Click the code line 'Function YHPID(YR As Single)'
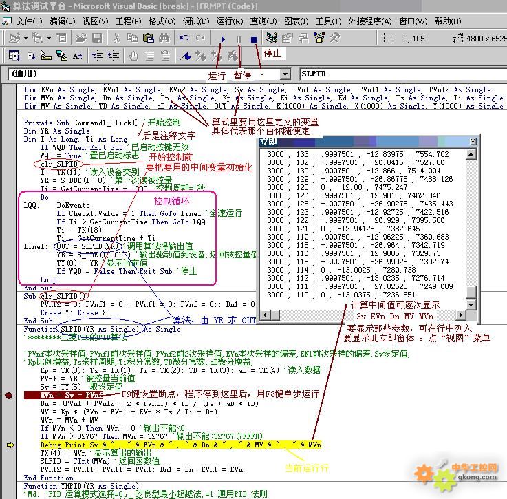This screenshot has width=507, height=499. pos(81,486)
